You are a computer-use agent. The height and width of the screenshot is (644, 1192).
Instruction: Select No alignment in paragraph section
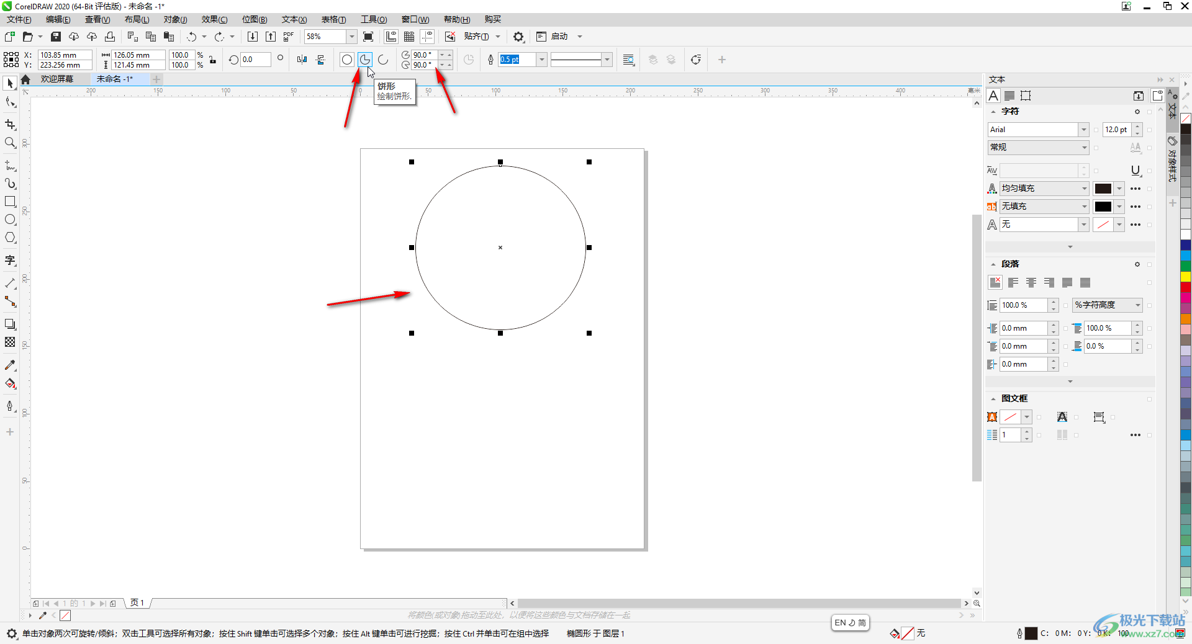[995, 282]
